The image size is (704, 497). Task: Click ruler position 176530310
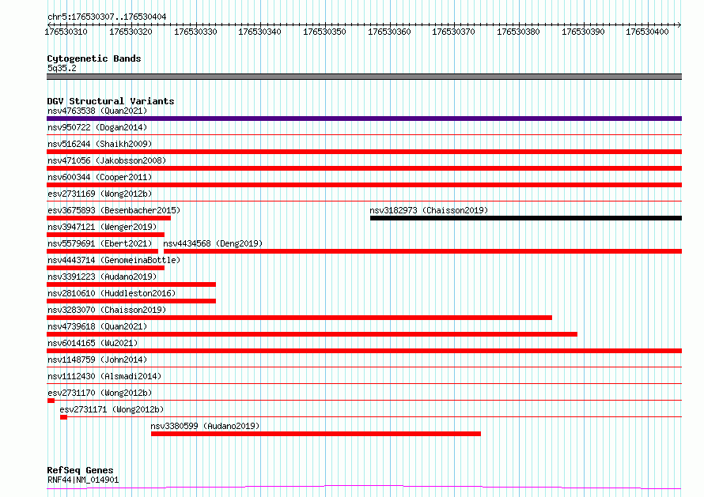pos(66,32)
